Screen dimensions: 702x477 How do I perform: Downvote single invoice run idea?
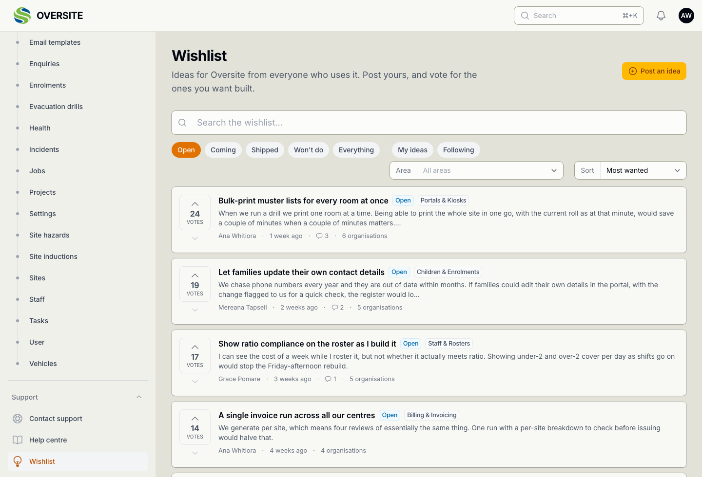(x=195, y=453)
